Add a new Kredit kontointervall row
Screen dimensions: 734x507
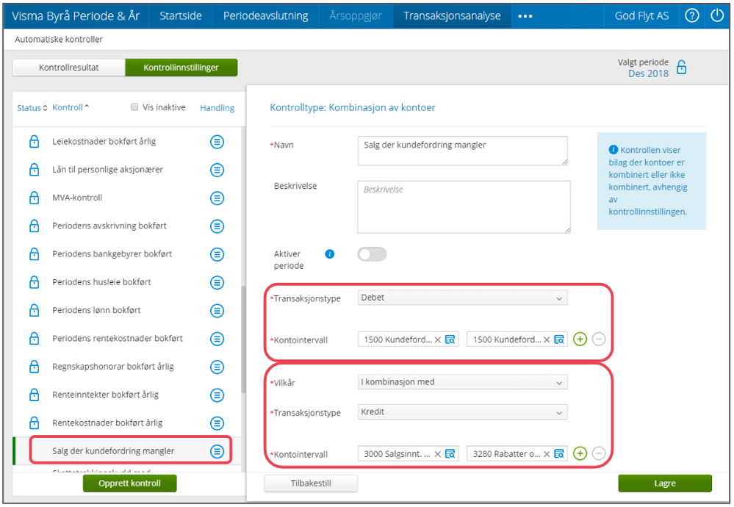(580, 453)
